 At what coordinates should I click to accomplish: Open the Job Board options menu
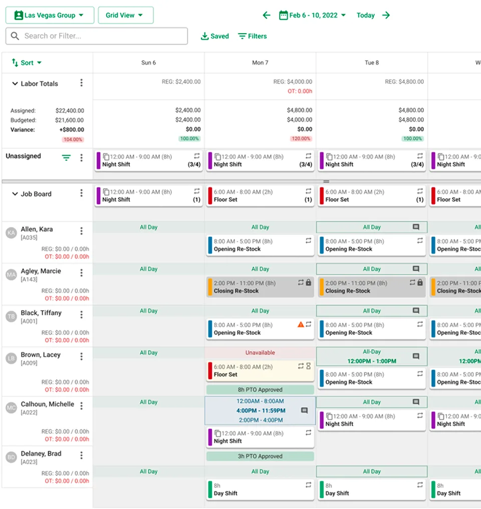81,194
